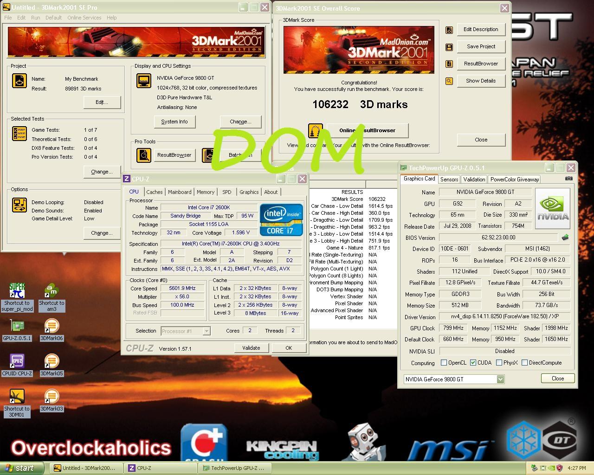594x475 pixels.
Task: Click the System Info button
Action: (x=174, y=122)
